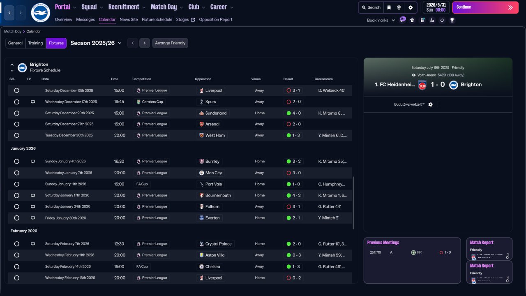Viewport: 526px width, 296px height.
Task: Click the goal ball icon beside Budu Zivzivadze
Action: click(430, 104)
